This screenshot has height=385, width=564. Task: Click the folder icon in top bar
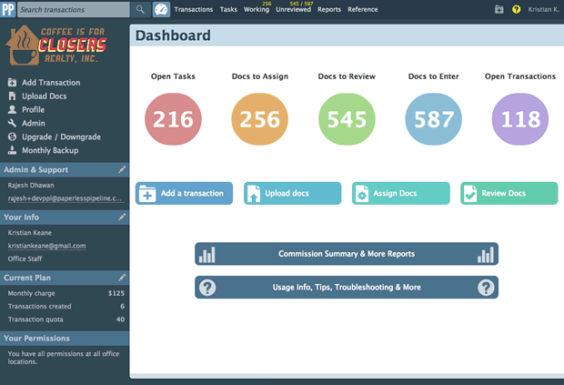[499, 9]
